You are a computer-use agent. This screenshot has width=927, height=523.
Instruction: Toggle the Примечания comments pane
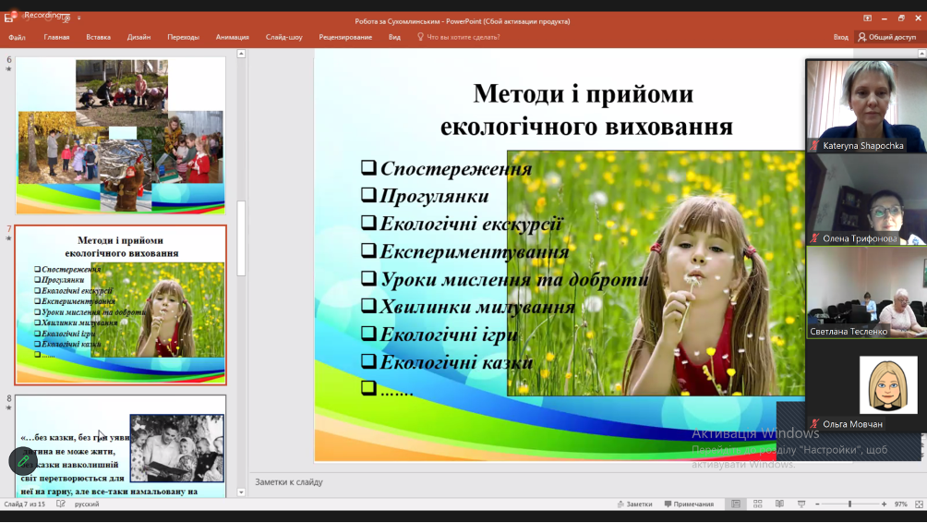tap(687, 505)
